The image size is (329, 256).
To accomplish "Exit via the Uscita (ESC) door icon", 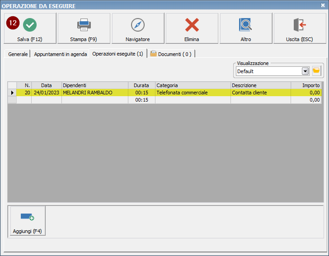I will 299,28.
